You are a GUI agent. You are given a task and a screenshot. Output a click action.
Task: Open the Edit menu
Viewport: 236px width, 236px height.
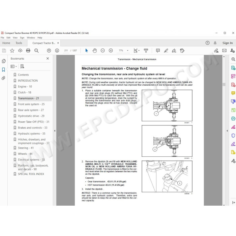coord(8,38)
